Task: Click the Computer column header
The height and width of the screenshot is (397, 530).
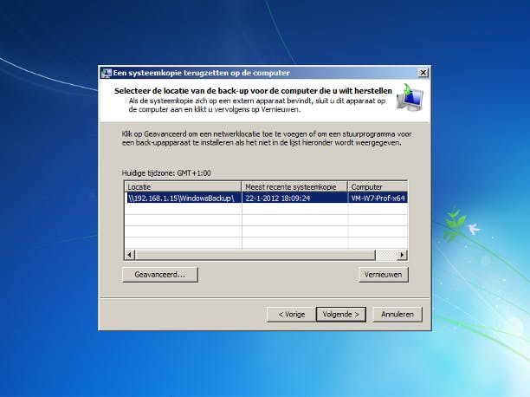Action: pyautogui.click(x=378, y=187)
